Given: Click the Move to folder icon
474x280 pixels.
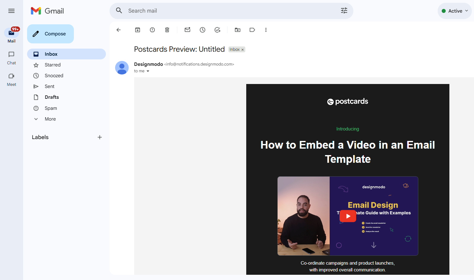Looking at the screenshot, I should pos(238,30).
